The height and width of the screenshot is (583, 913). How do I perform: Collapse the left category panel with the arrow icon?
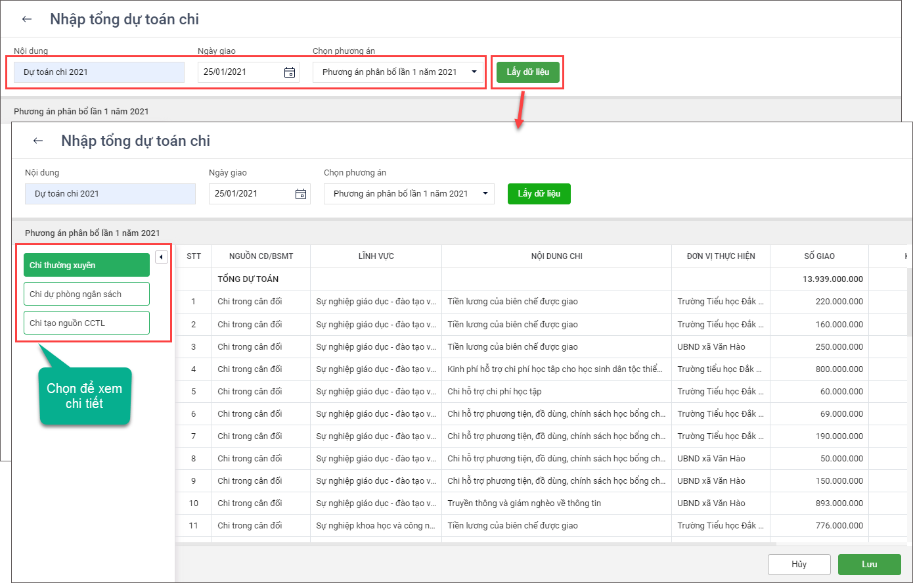(x=162, y=257)
